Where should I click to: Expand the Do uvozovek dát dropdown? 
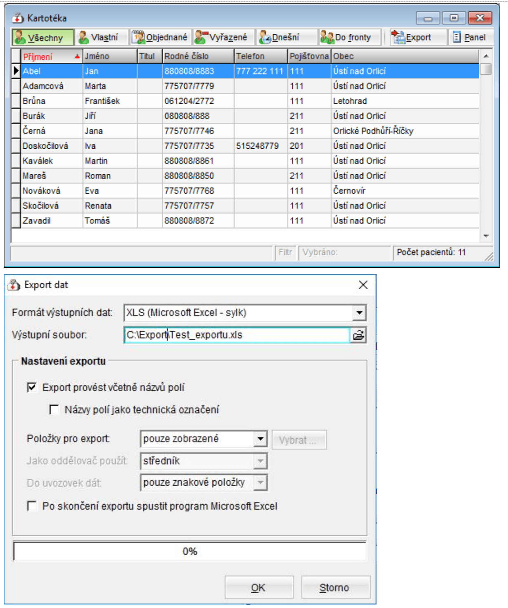261,483
